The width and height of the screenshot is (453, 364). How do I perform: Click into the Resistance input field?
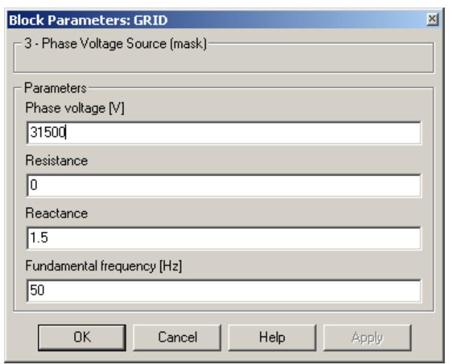[x=223, y=185]
